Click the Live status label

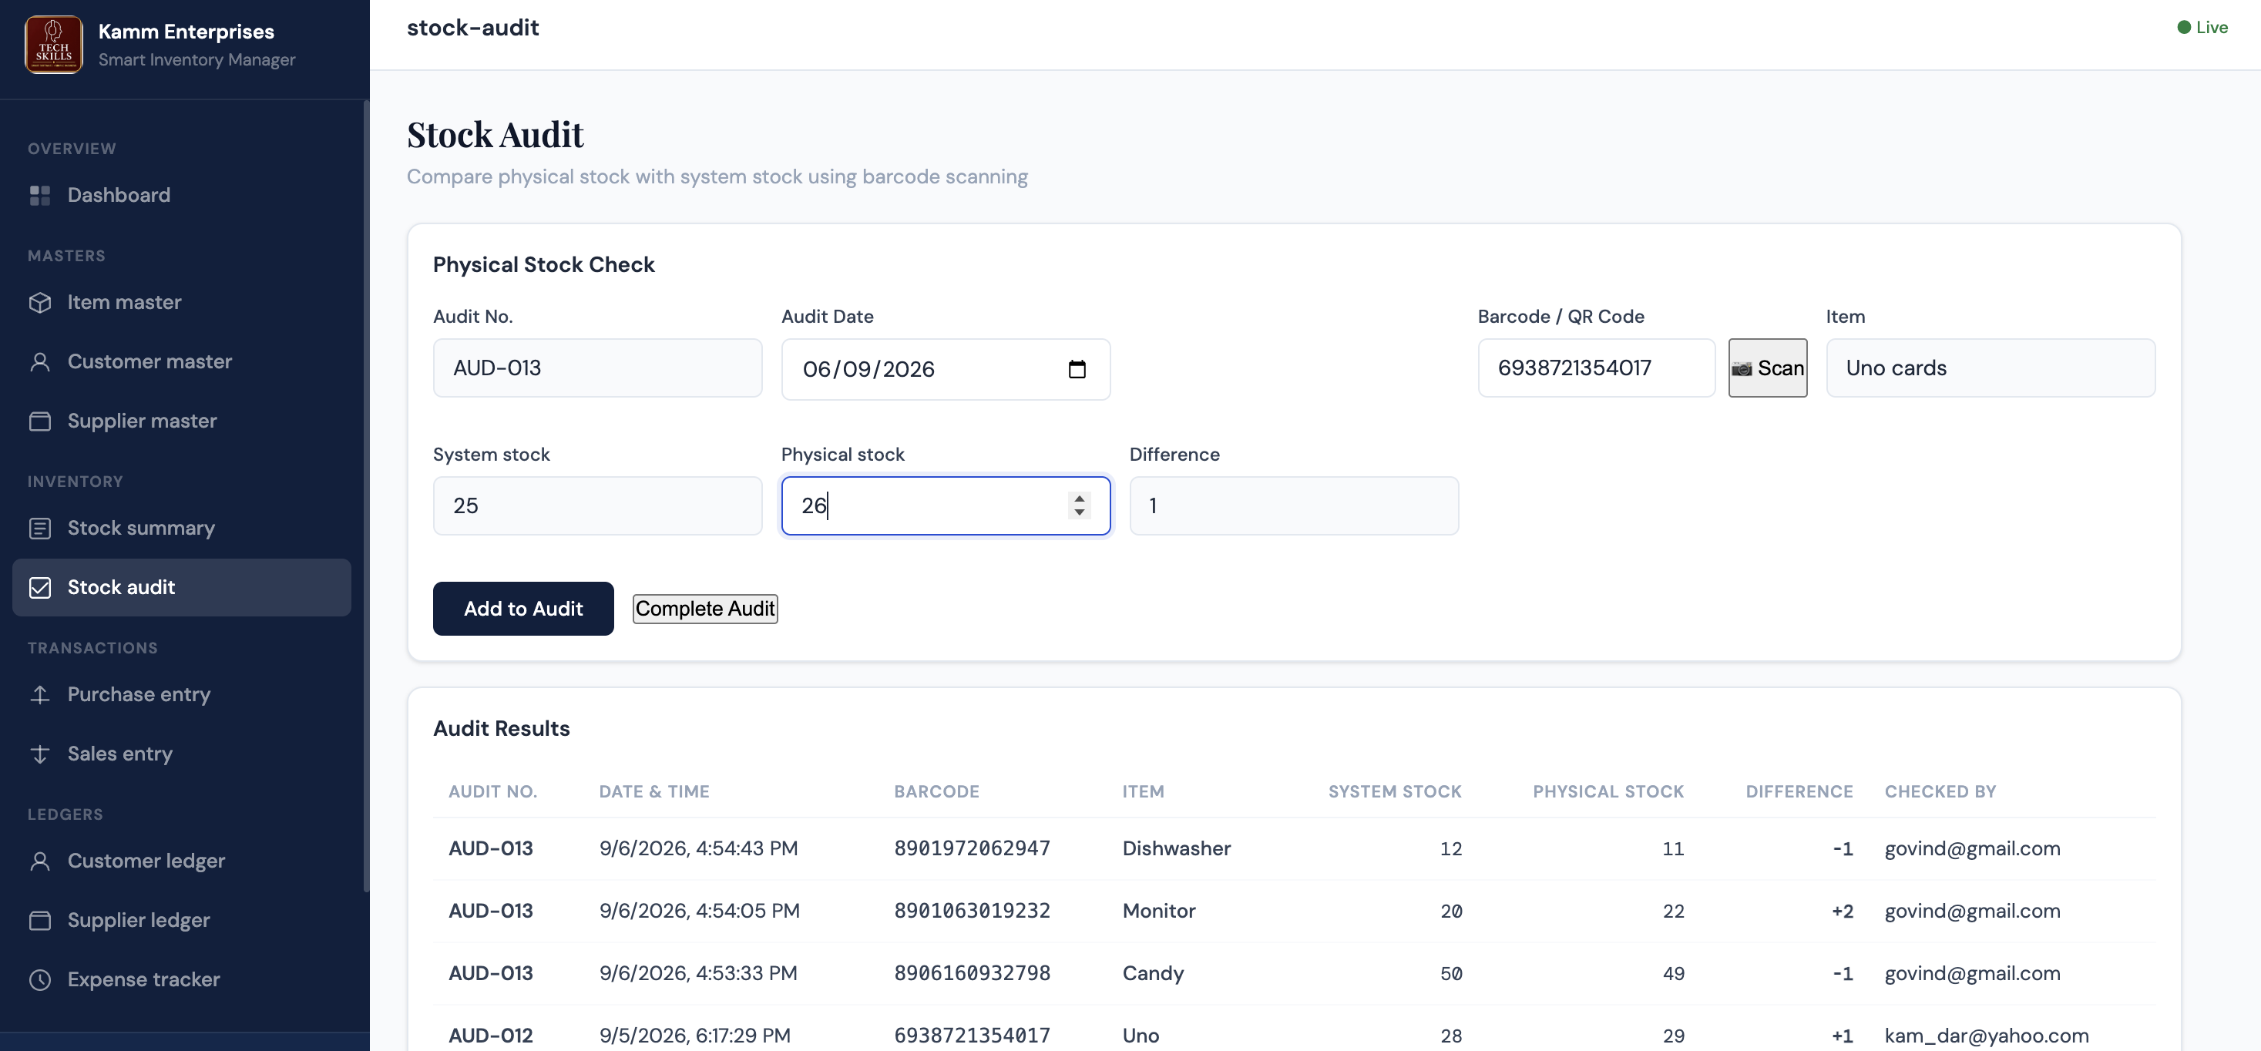pyautogui.click(x=2212, y=27)
